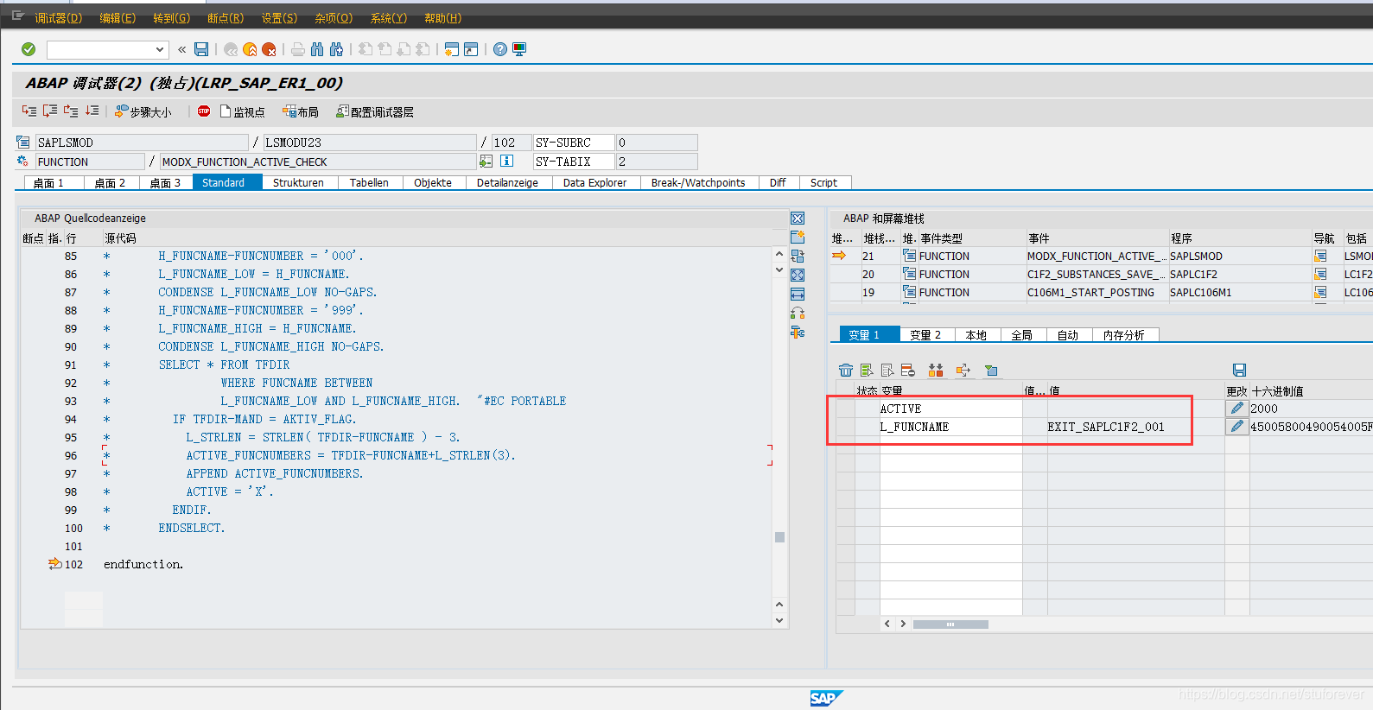Click the maximize tool icon beside source panel
The image size is (1373, 710).
point(798,275)
